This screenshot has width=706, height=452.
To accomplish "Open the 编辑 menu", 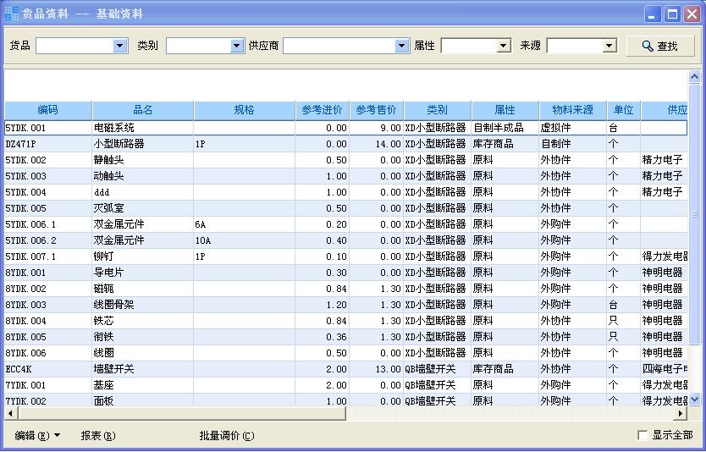I will [37, 436].
